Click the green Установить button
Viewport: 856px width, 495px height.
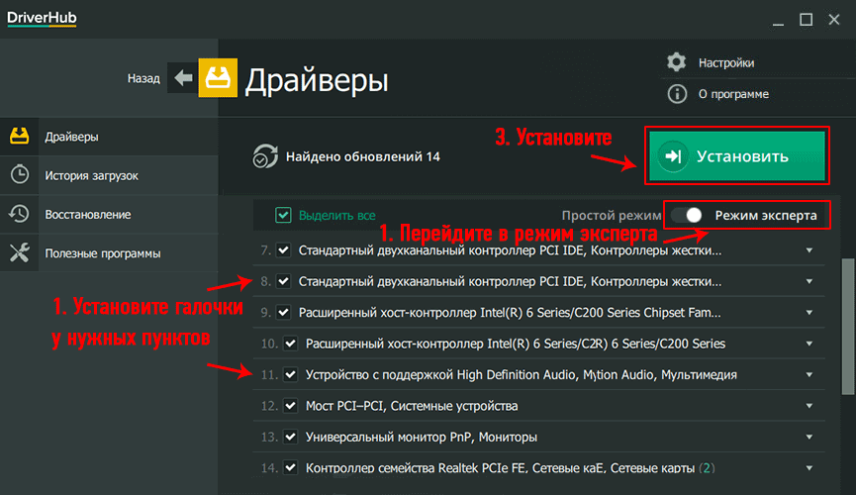[x=735, y=156]
